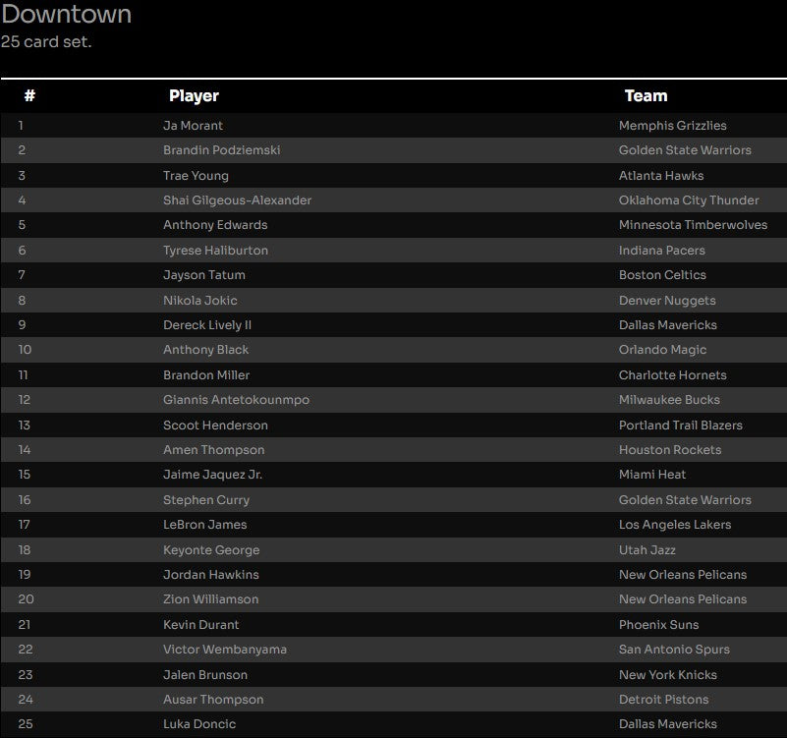787x738 pixels.
Task: Click Giannis Antetokounmpo in the table
Action: (236, 400)
